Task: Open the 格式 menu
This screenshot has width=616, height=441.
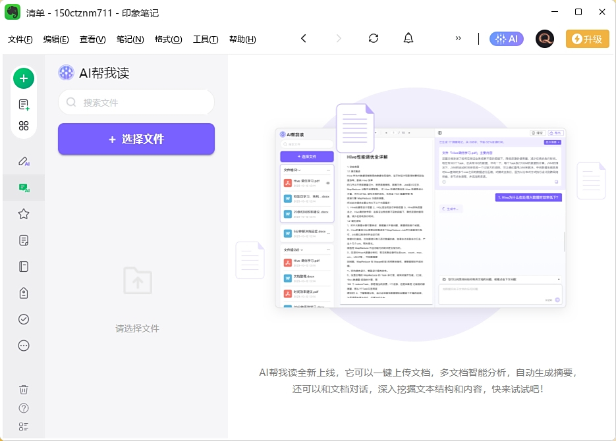Action: point(168,39)
